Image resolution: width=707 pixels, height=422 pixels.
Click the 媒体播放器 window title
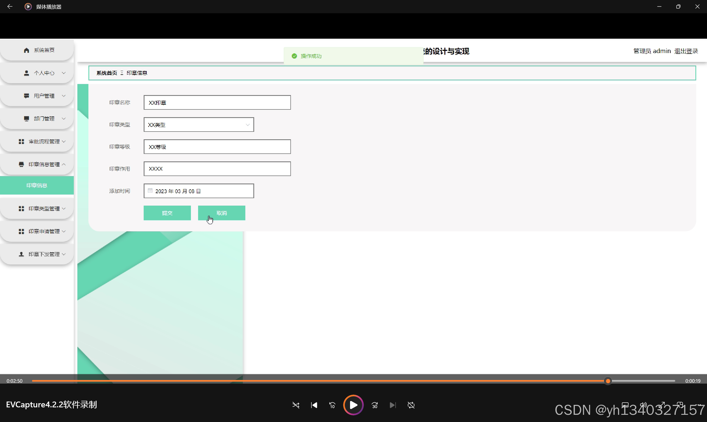(49, 7)
